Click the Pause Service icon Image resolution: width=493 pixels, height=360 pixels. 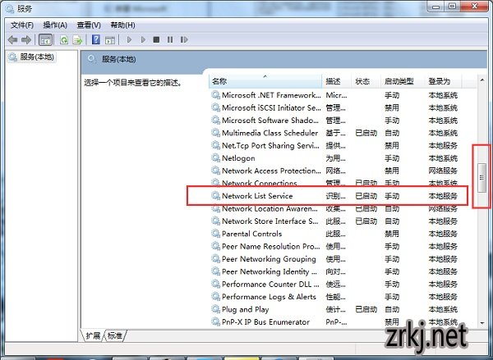click(x=170, y=39)
